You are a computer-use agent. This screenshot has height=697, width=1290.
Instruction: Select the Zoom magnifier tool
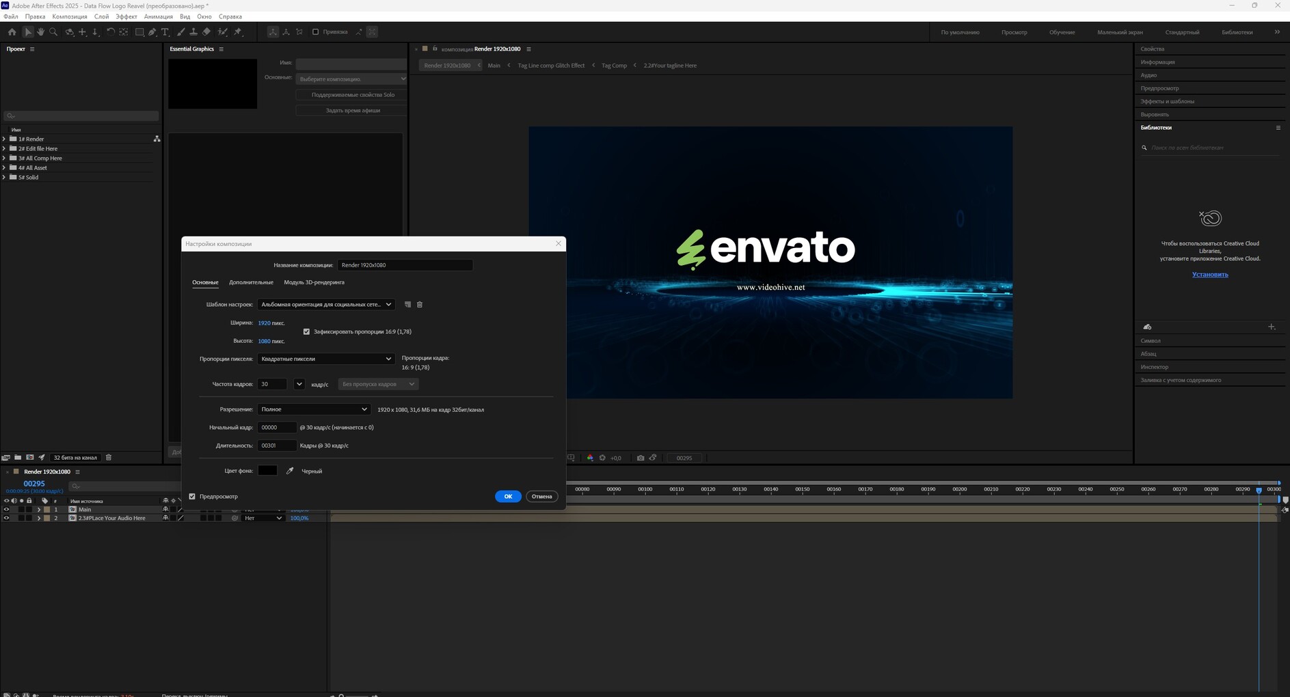pyautogui.click(x=53, y=32)
